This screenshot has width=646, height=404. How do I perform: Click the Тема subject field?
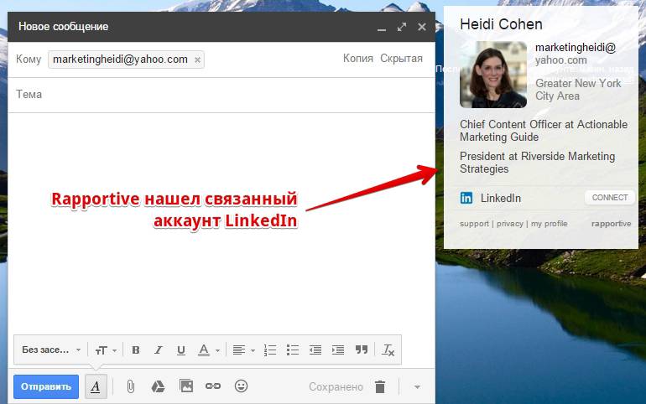click(x=221, y=95)
